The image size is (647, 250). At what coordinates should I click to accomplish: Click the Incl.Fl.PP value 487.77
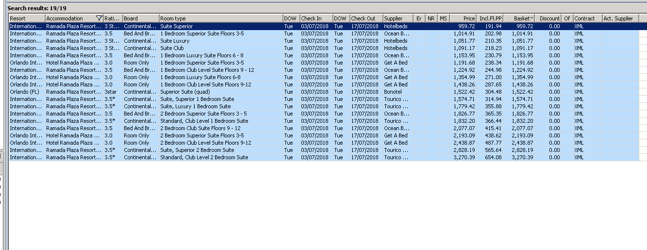pos(494,143)
